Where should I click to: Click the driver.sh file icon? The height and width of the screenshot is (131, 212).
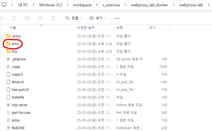click(x=8, y=82)
